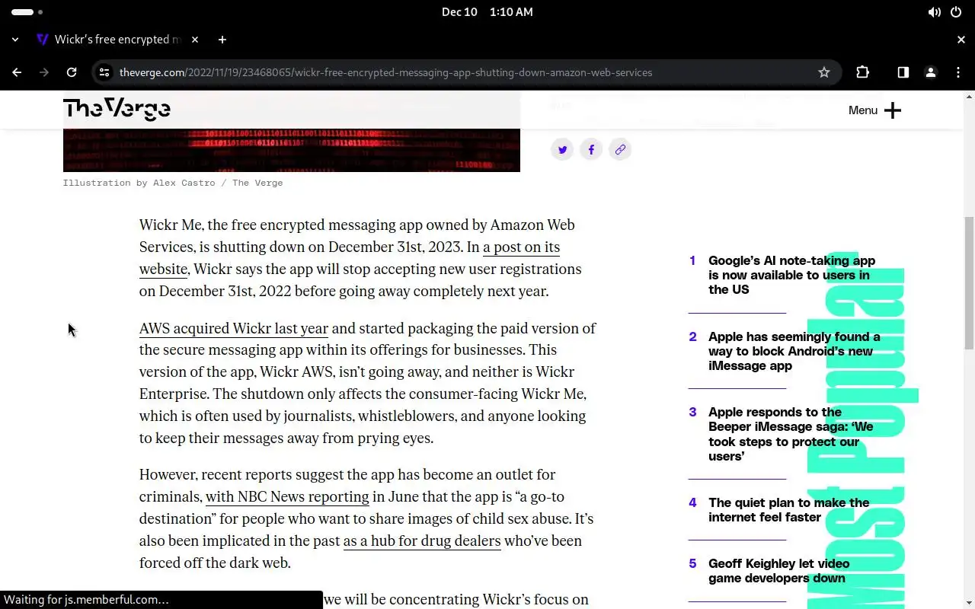Toggle the browser side panel

click(x=903, y=72)
